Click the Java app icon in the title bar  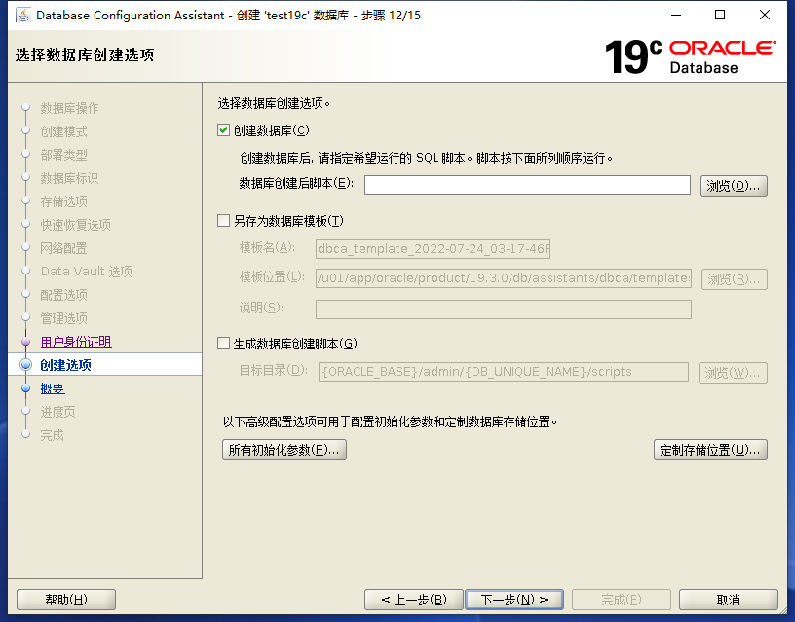tap(22, 16)
